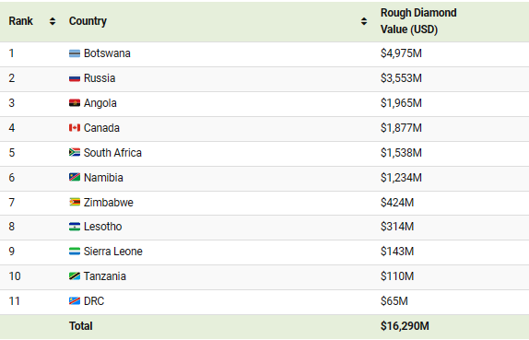Click the Canada flag icon

[75, 128]
